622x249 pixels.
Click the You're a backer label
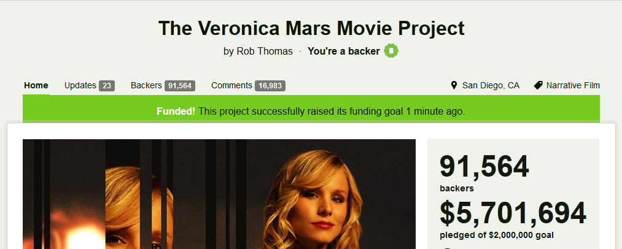[x=344, y=51]
